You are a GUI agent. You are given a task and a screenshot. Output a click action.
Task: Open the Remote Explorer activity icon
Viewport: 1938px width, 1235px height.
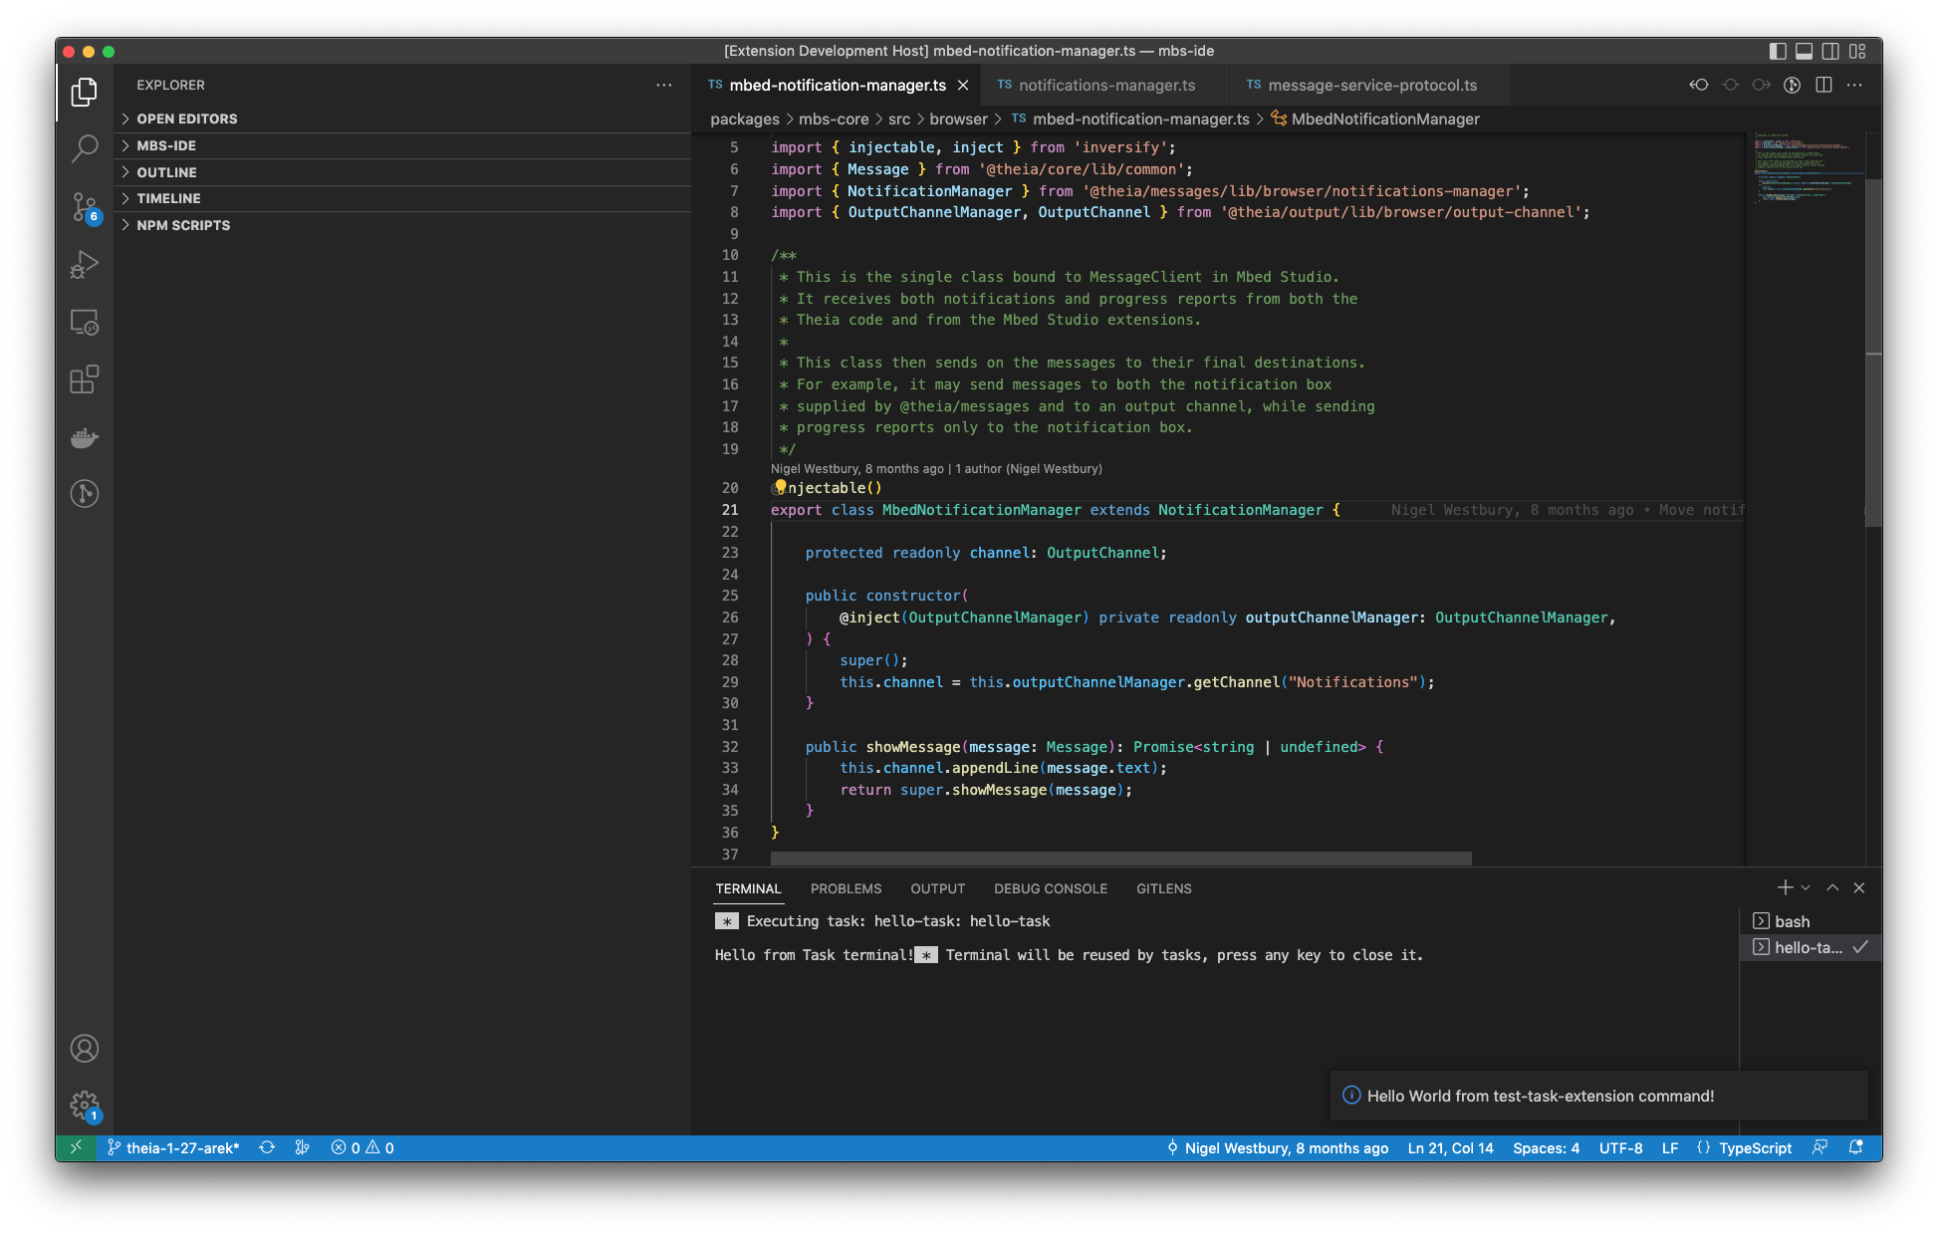click(x=85, y=323)
